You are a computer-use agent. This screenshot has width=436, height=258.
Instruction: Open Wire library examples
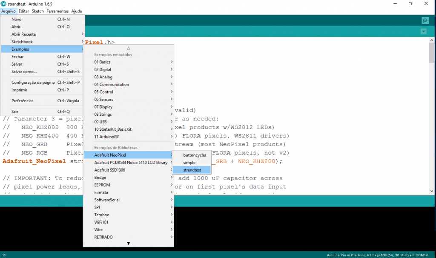coord(129,230)
